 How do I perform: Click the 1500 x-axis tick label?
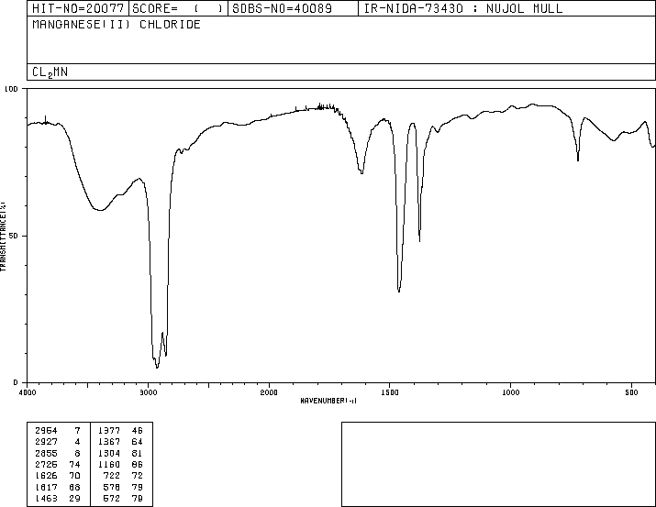tap(390, 392)
